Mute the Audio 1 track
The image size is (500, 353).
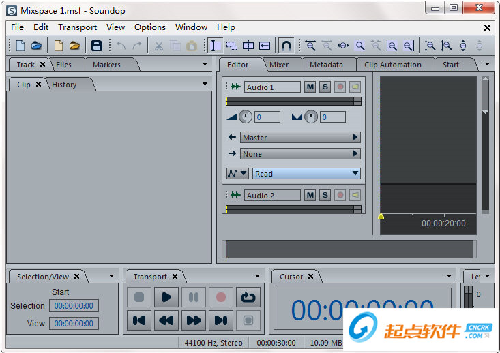click(310, 87)
